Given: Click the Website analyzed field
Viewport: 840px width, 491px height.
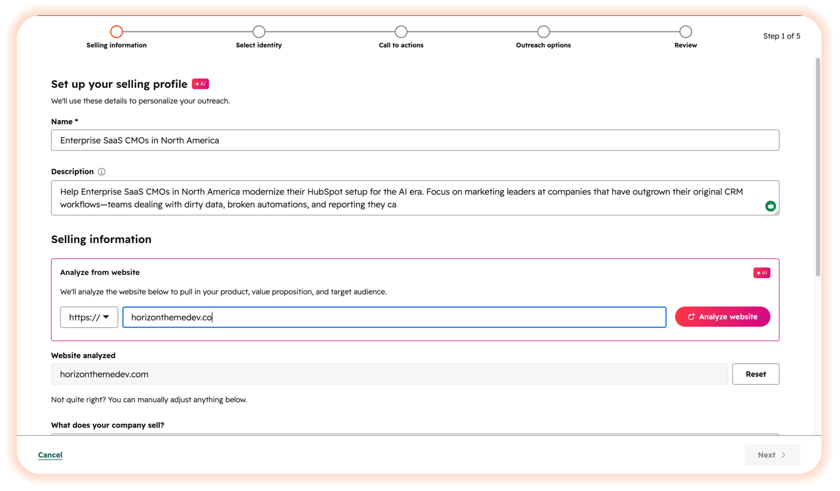Looking at the screenshot, I should point(389,374).
